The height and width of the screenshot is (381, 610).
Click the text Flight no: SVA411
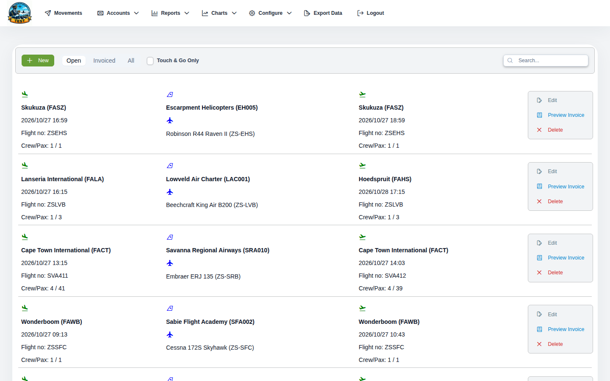click(x=44, y=276)
